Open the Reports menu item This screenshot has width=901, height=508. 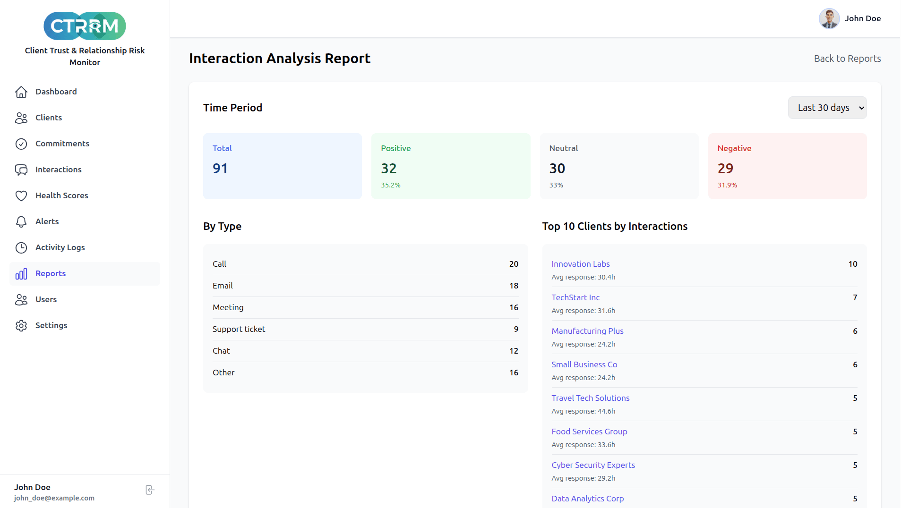51,273
